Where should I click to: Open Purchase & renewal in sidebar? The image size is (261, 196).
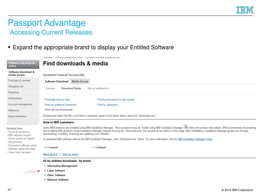point(23,80)
